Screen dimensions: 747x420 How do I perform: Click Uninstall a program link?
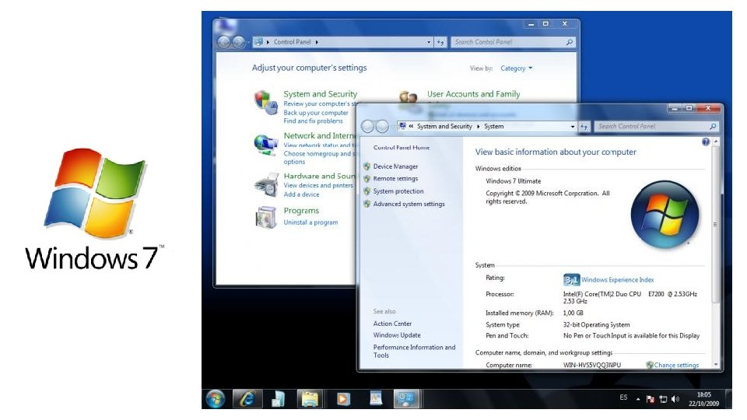click(310, 222)
